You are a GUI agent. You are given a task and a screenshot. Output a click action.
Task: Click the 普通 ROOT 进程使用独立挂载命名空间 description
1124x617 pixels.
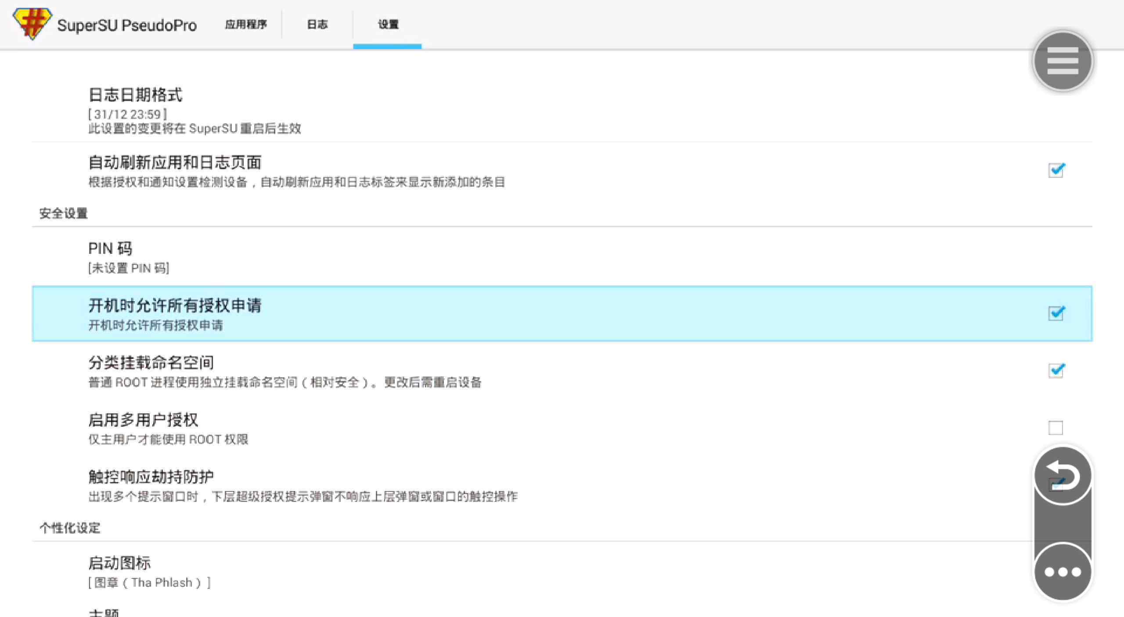tap(285, 382)
